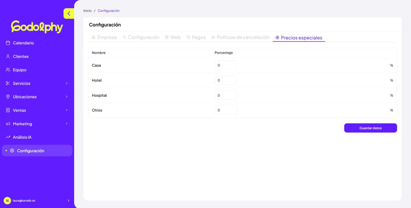Click the Servicios scissors icon
Viewport: 411px width, 208px height.
point(8,83)
